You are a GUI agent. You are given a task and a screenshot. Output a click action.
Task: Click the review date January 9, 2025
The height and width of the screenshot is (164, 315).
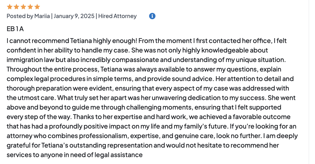(x=74, y=16)
